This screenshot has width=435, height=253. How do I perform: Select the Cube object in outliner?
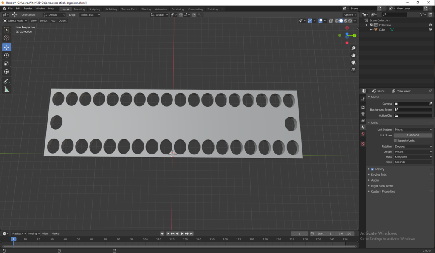tap(382, 30)
